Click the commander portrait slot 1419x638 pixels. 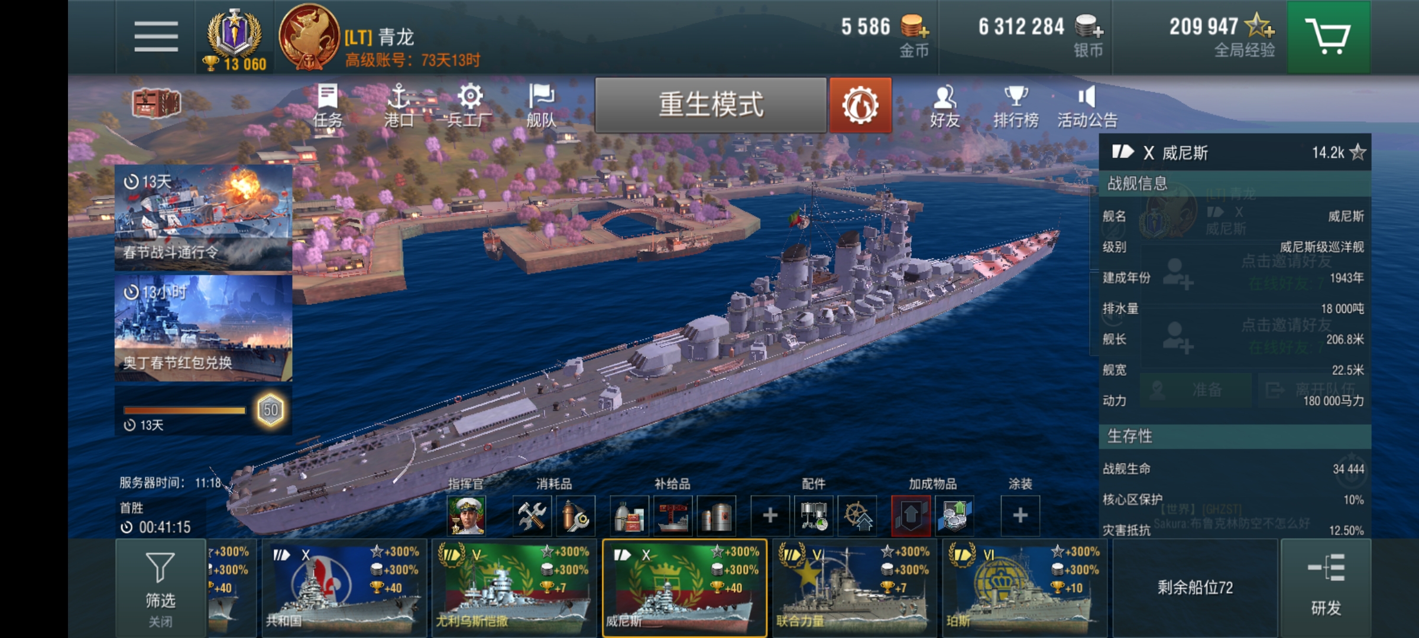pyautogui.click(x=466, y=515)
